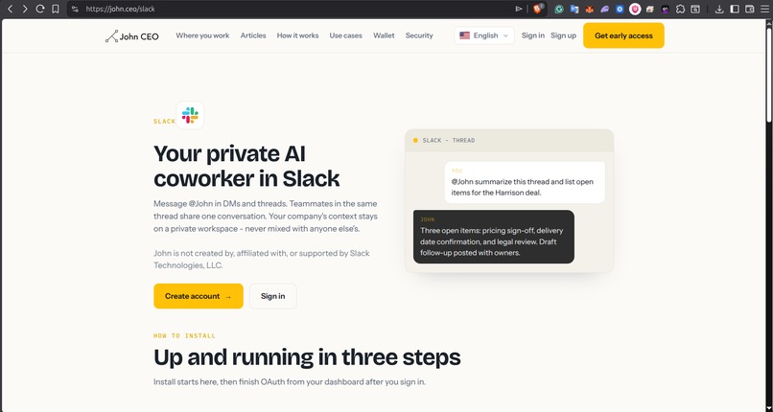This screenshot has height=412, width=773.
Task: Click the Sign in button below hero text
Action: click(x=272, y=296)
